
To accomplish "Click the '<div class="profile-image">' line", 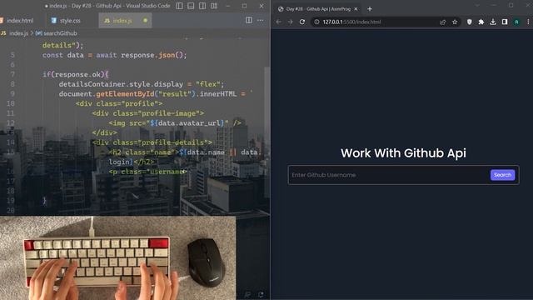I will [x=148, y=113].
